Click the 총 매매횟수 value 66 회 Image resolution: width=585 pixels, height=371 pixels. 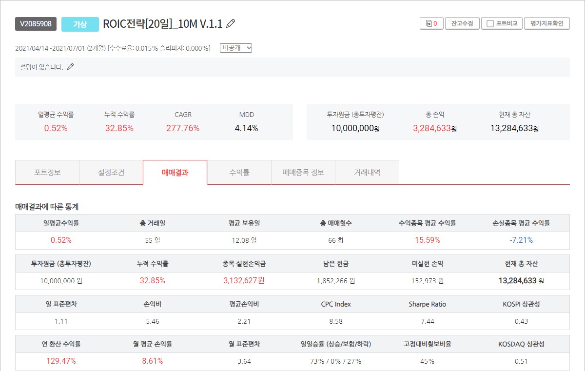336,240
